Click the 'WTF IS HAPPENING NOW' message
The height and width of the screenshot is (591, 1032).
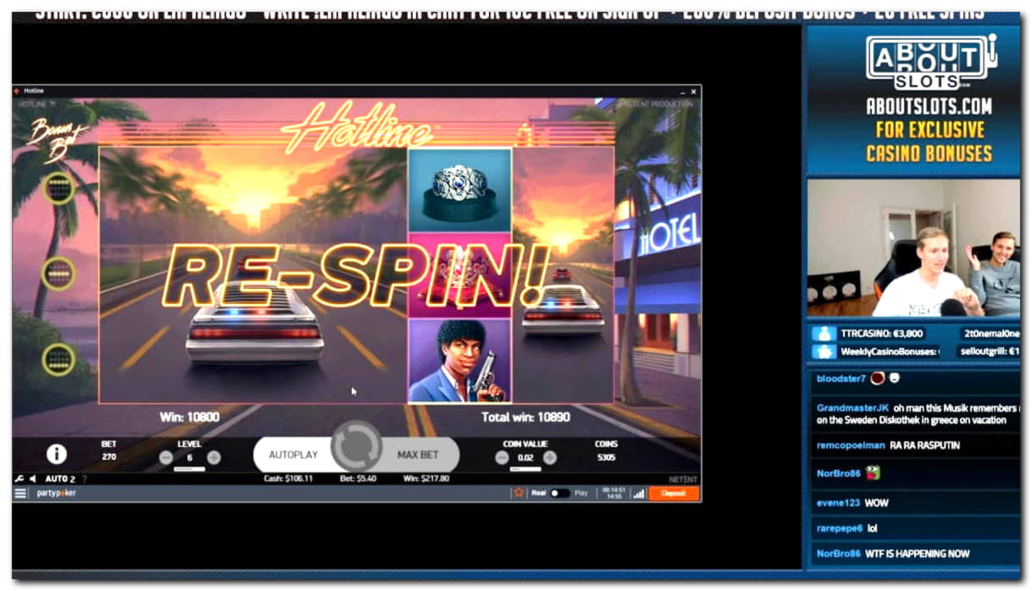point(916,553)
